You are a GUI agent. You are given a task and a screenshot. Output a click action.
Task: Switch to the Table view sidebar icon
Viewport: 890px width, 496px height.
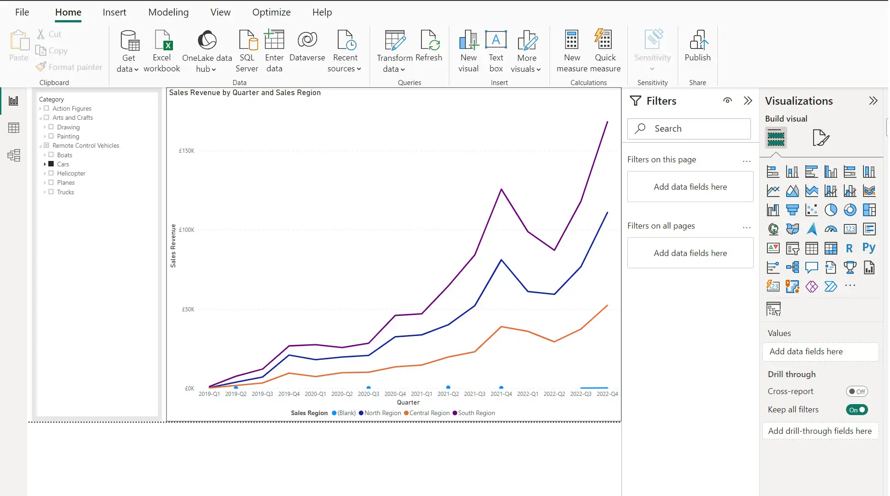tap(14, 128)
